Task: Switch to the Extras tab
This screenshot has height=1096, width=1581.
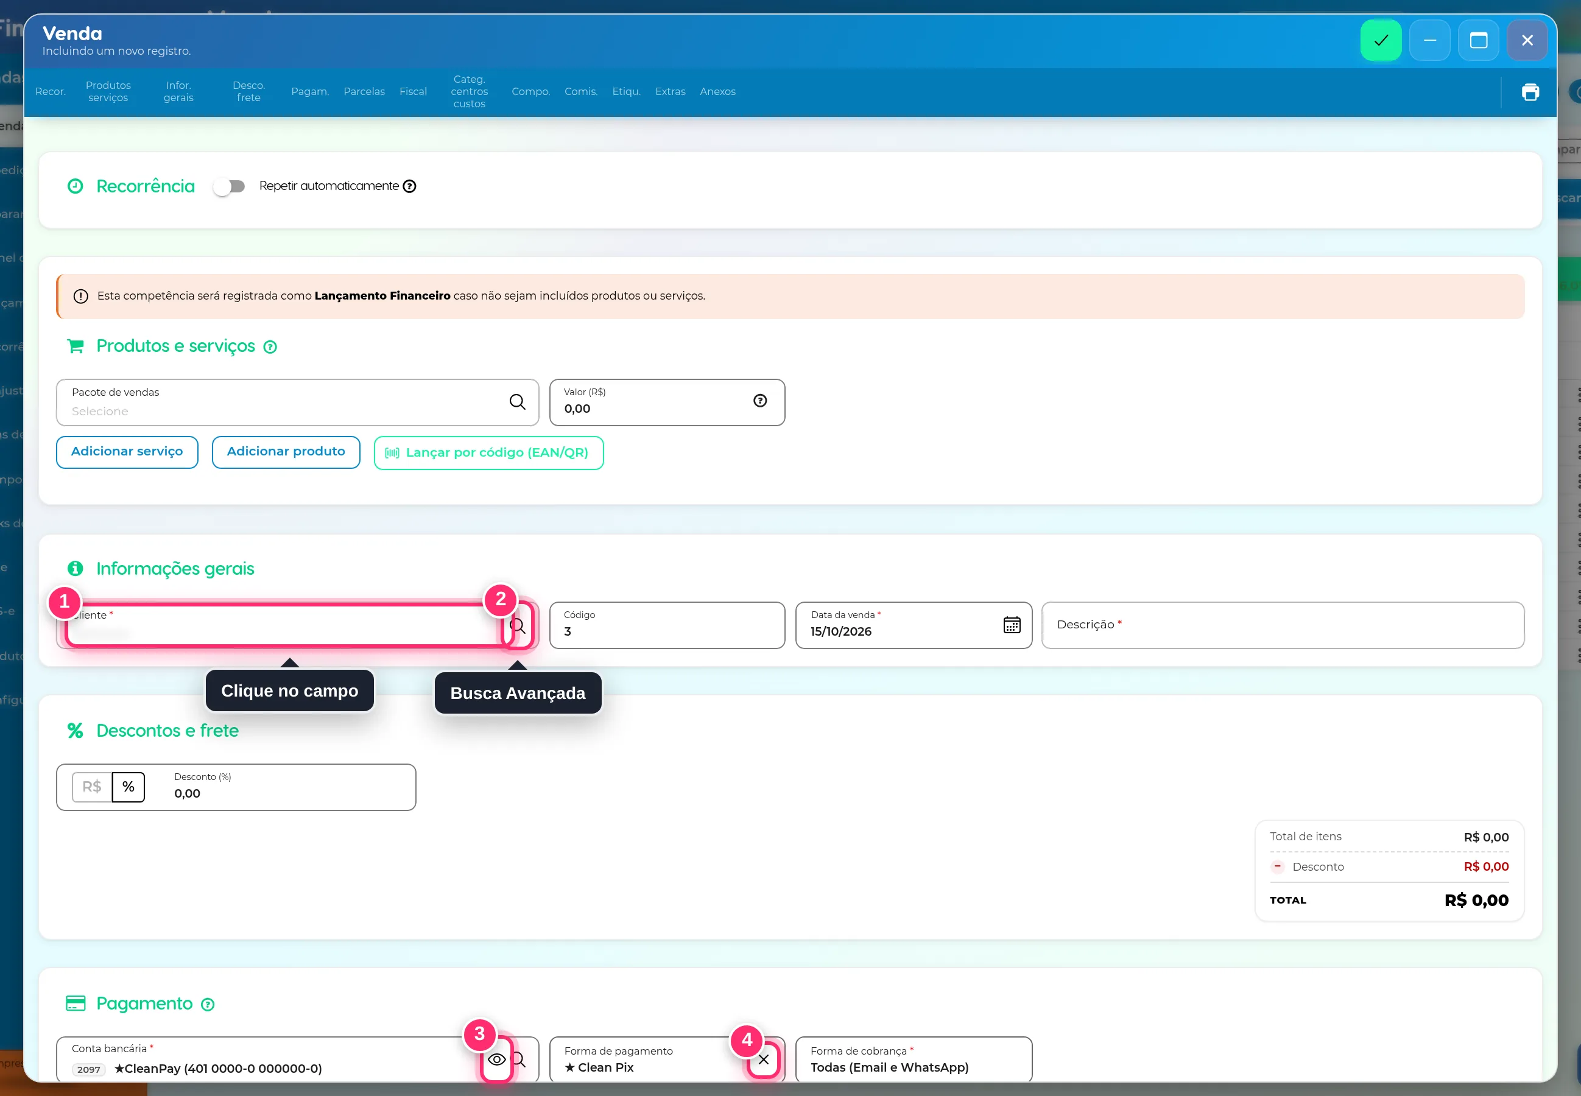Action: pyautogui.click(x=670, y=91)
